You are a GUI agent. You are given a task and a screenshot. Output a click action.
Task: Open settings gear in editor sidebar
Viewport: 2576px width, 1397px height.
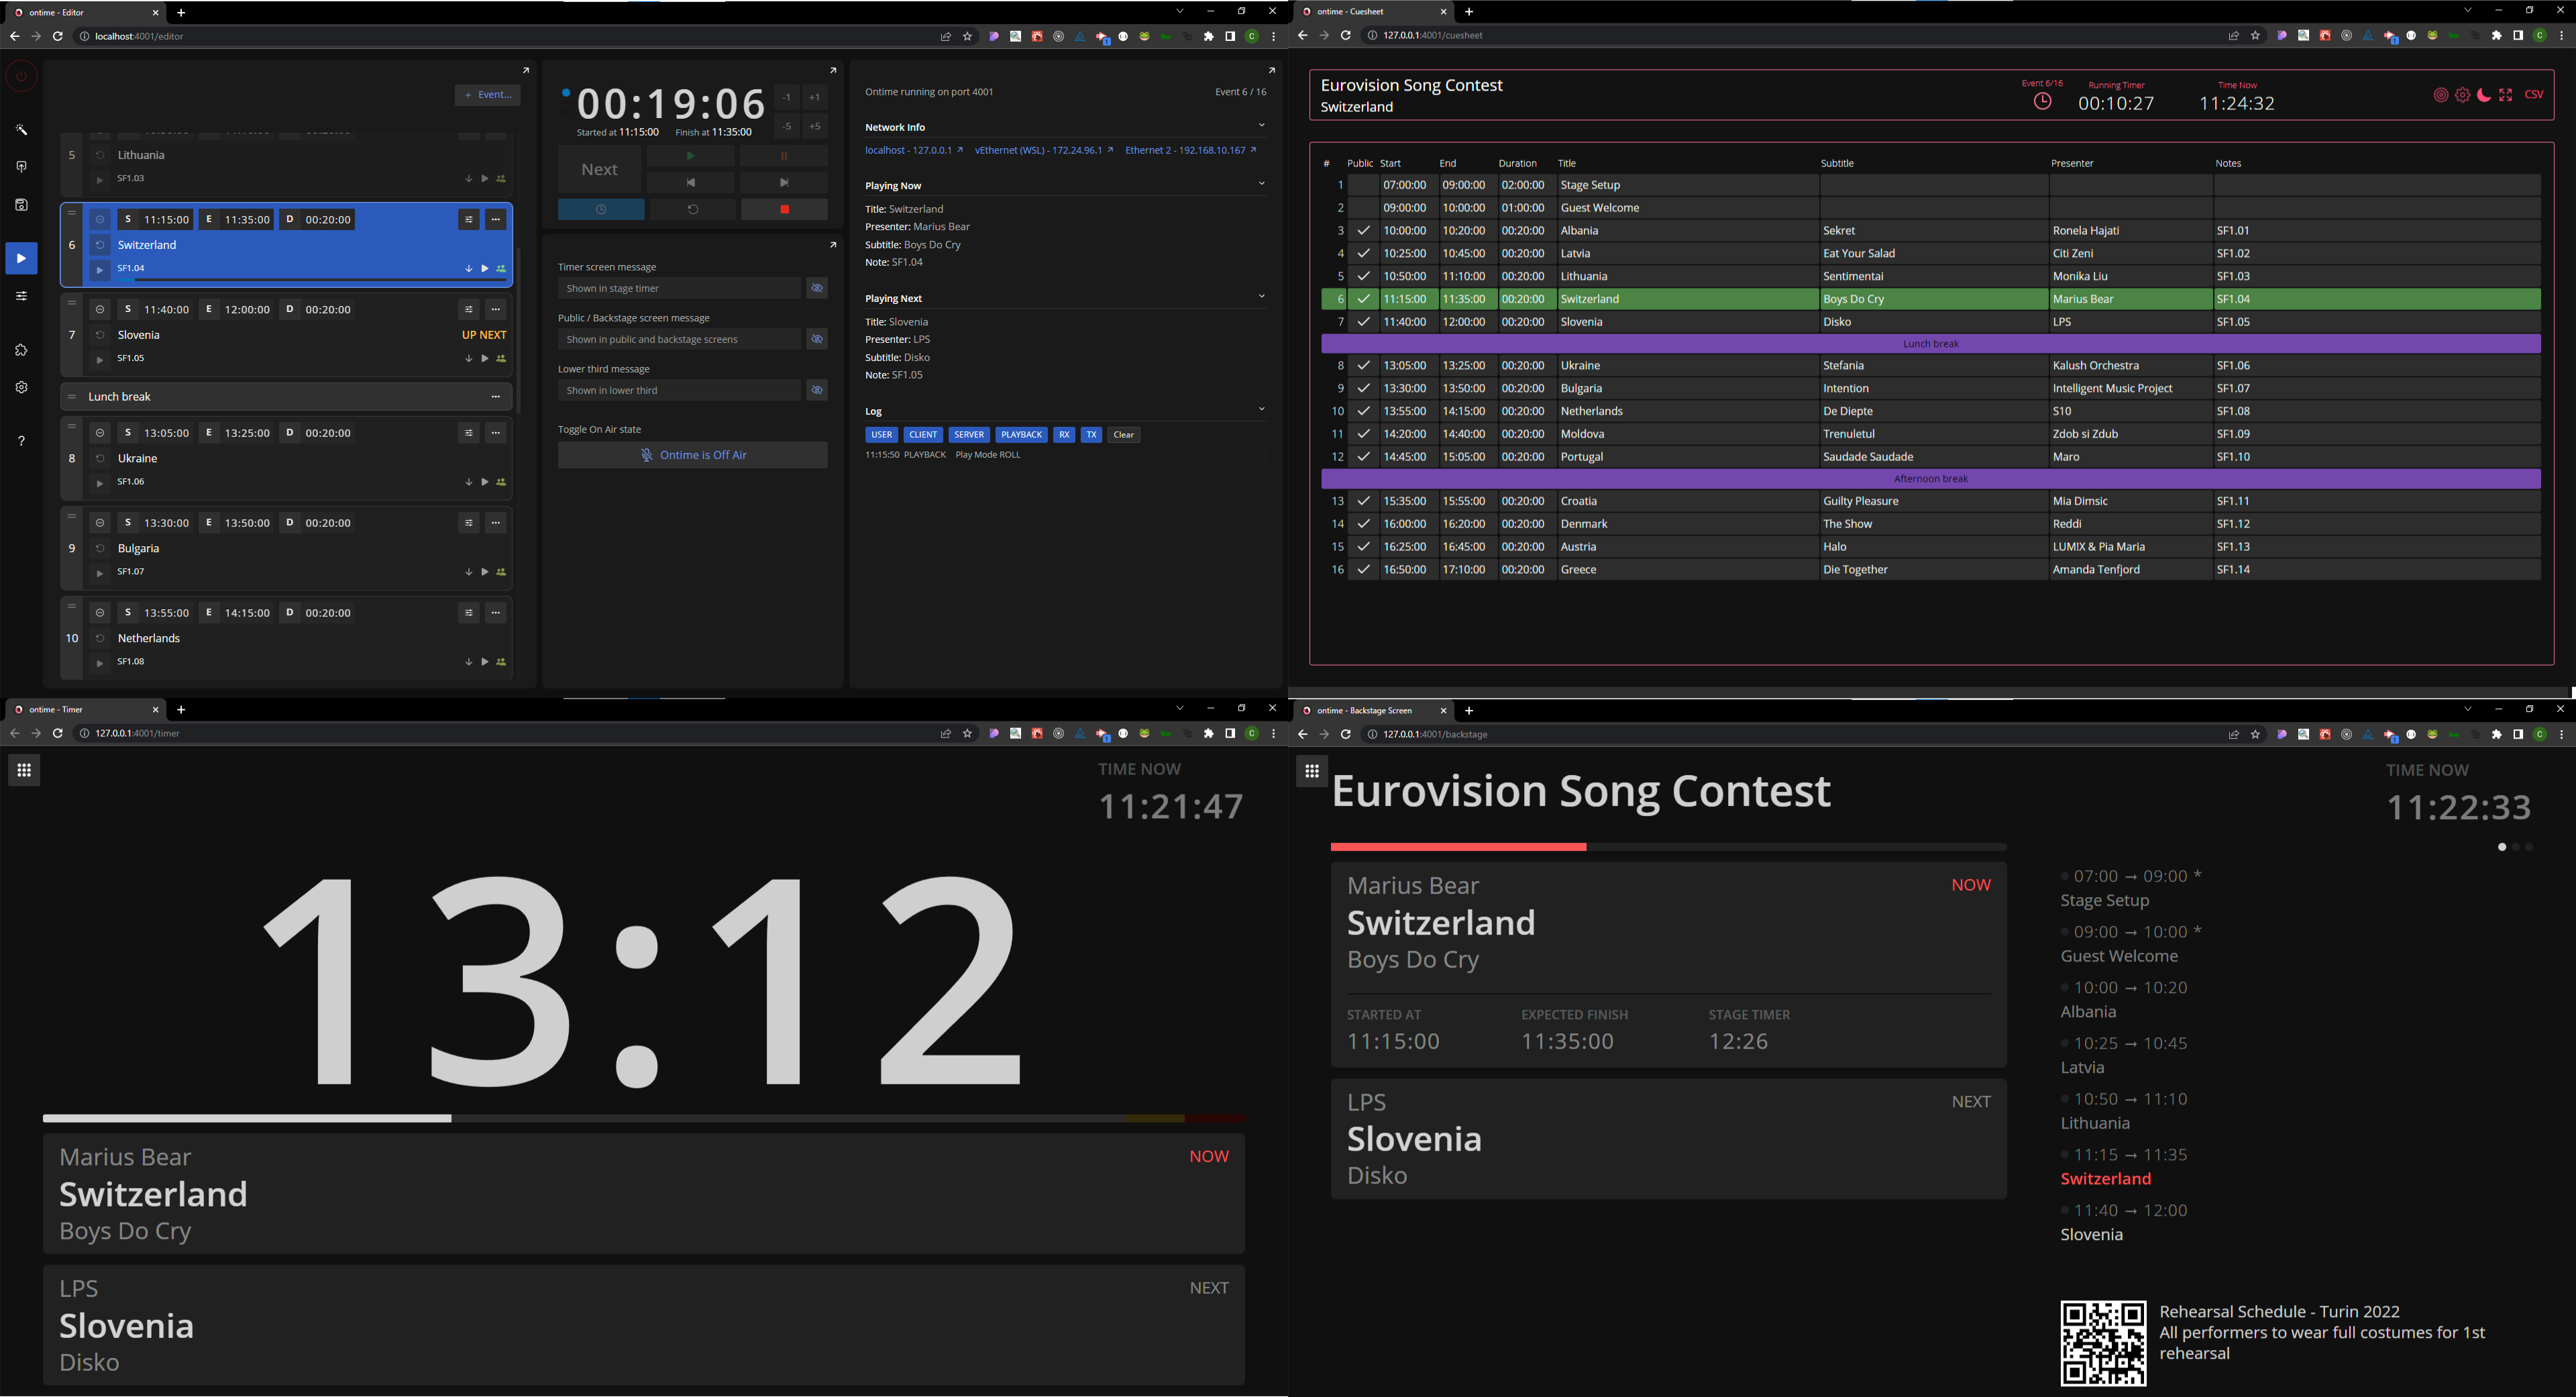[22, 387]
